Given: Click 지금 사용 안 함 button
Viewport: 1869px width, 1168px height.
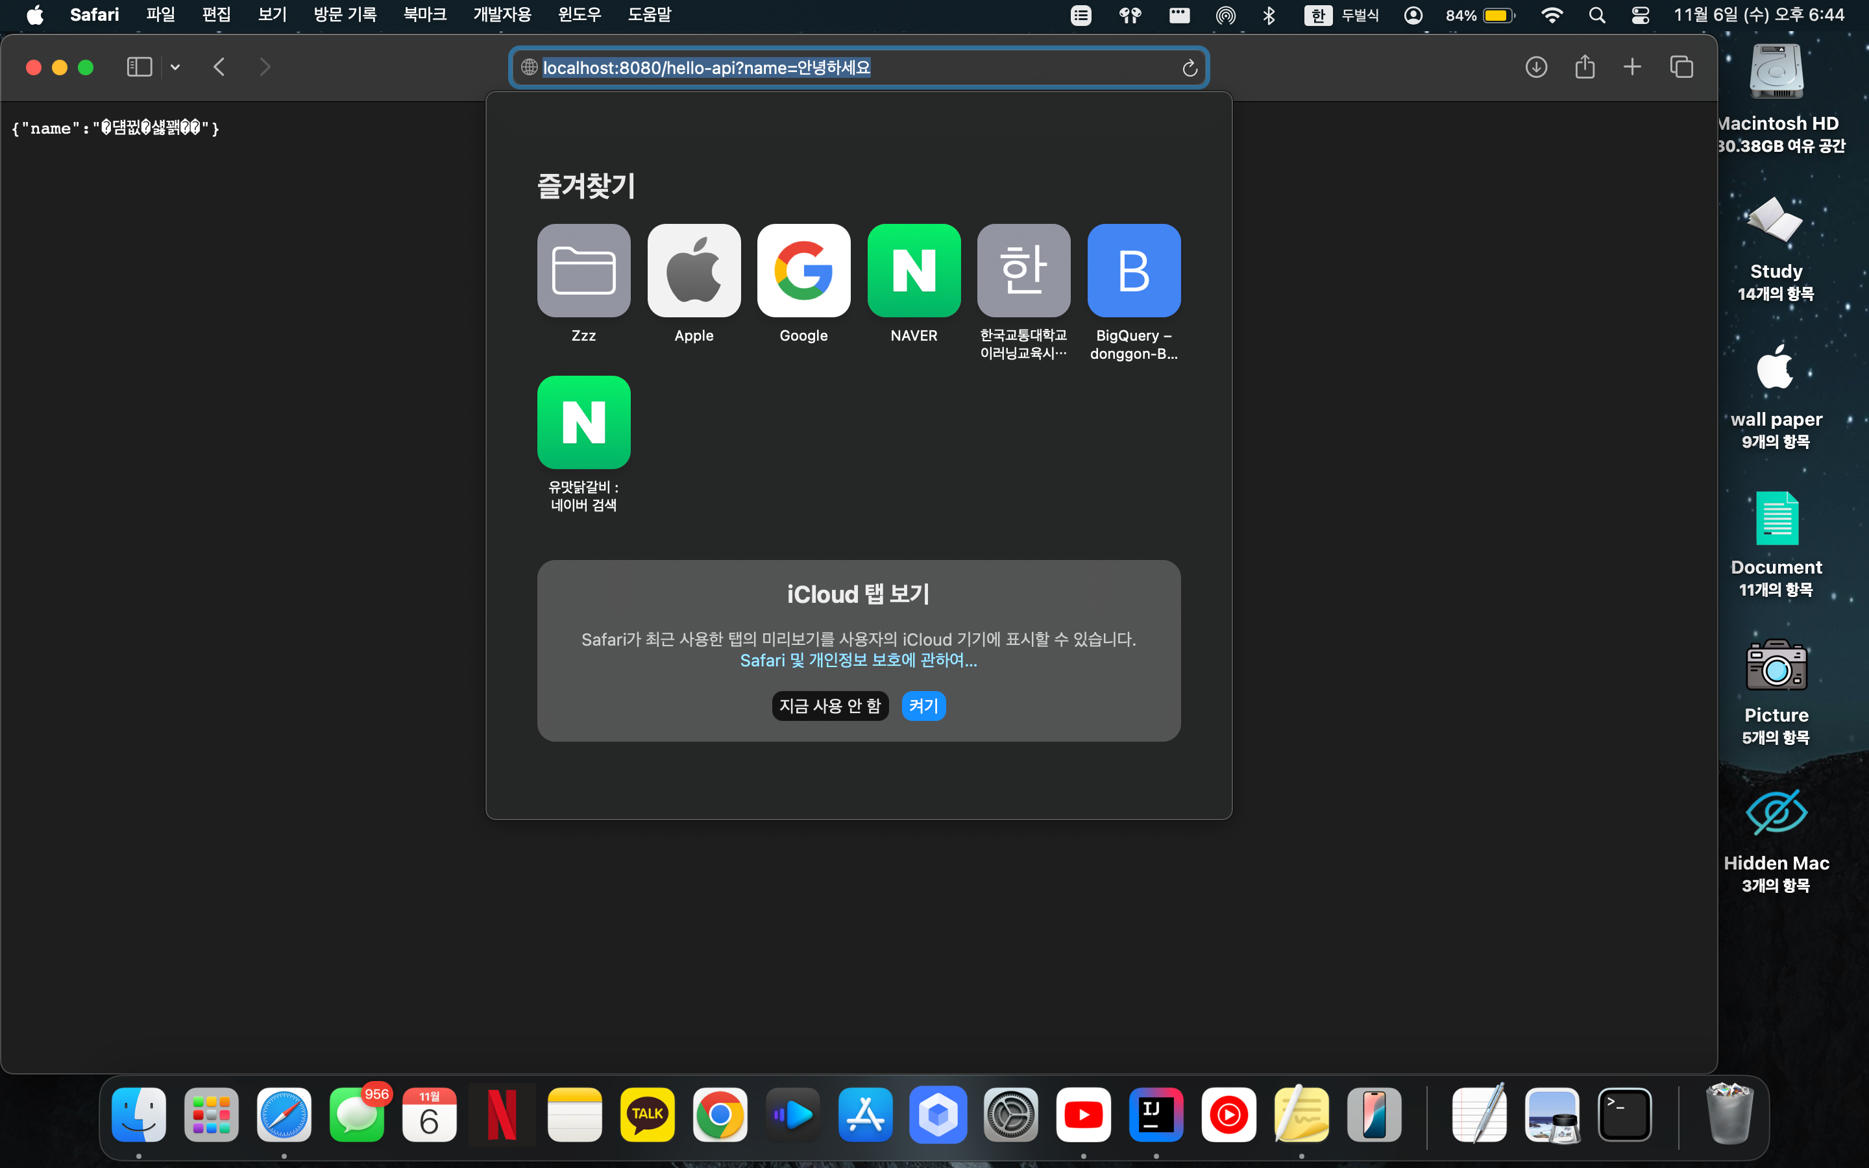Looking at the screenshot, I should pos(829,705).
